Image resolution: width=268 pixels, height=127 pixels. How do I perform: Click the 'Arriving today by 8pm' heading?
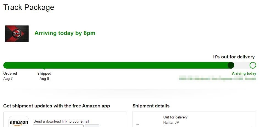[x=65, y=33]
